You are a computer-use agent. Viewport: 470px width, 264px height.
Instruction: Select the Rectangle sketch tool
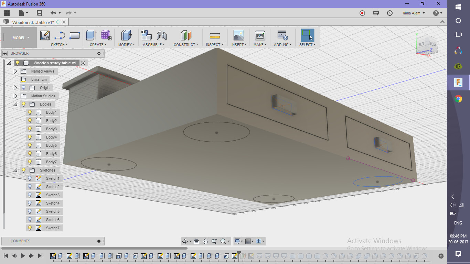click(75, 35)
